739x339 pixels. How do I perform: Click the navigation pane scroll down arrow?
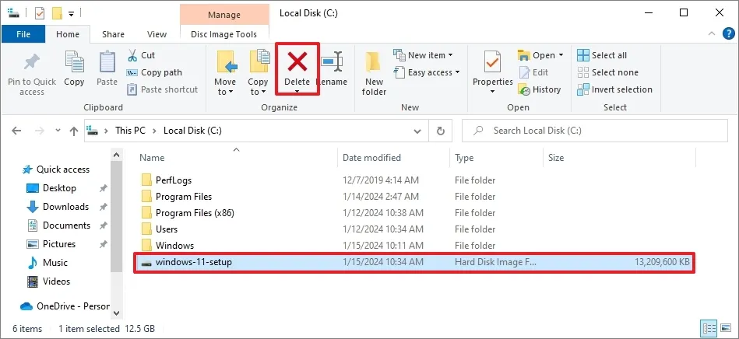pyautogui.click(x=116, y=313)
